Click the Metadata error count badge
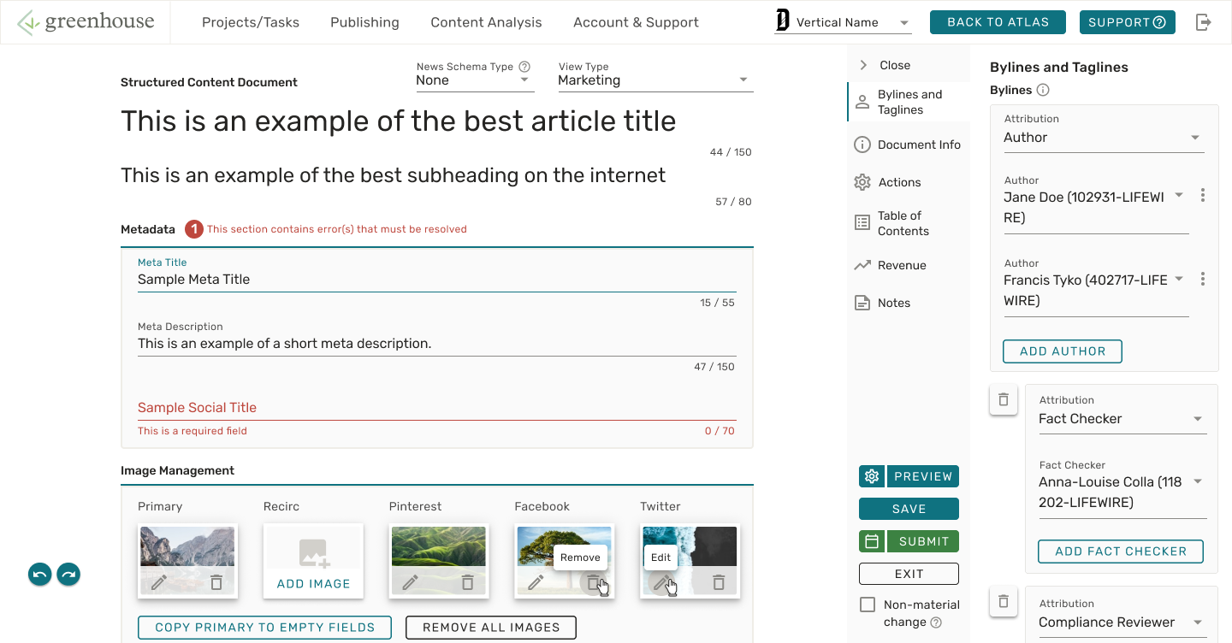Viewport: 1232px width, 643px height. (194, 229)
